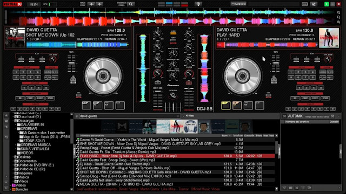Click the Sampler folder icon in tree
Screen dimensions: 346x194
[x=14, y=189]
